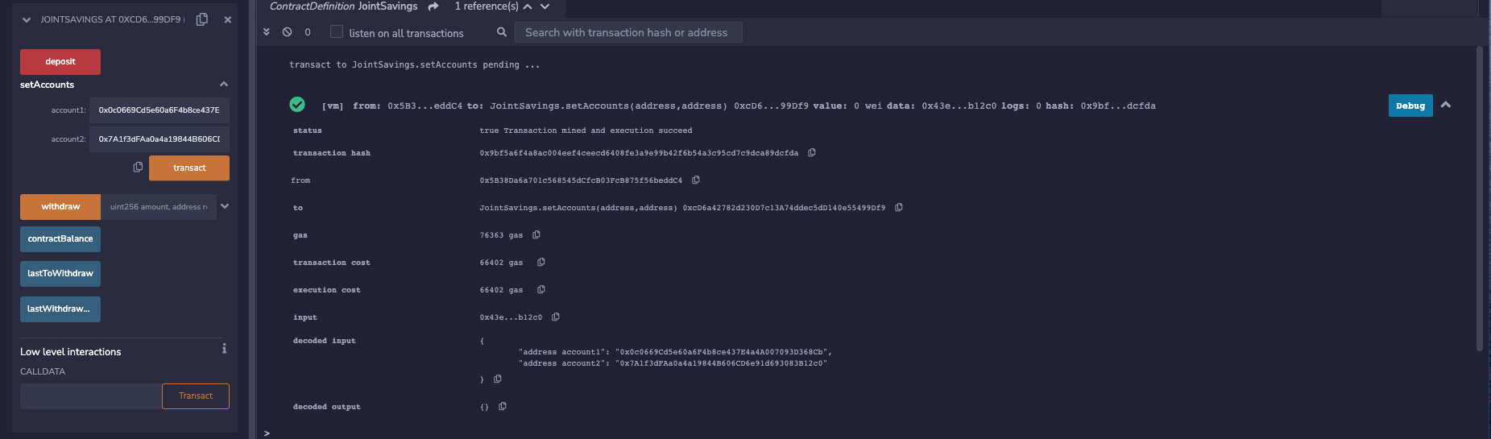Viewport: 1491px width, 439px height.
Task: Focus the withdraw amount and address input
Action: click(x=159, y=207)
